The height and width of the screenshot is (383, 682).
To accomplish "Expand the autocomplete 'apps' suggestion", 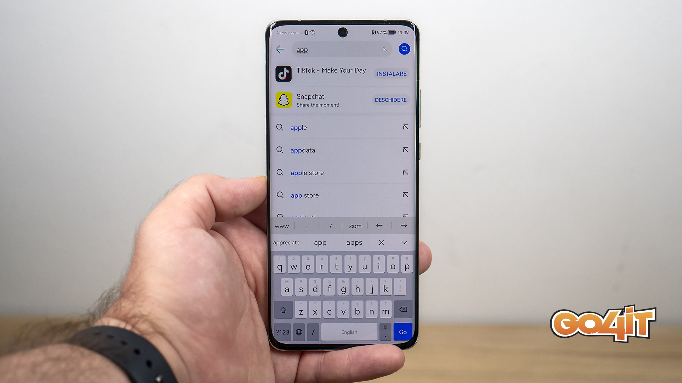I will (x=354, y=242).
